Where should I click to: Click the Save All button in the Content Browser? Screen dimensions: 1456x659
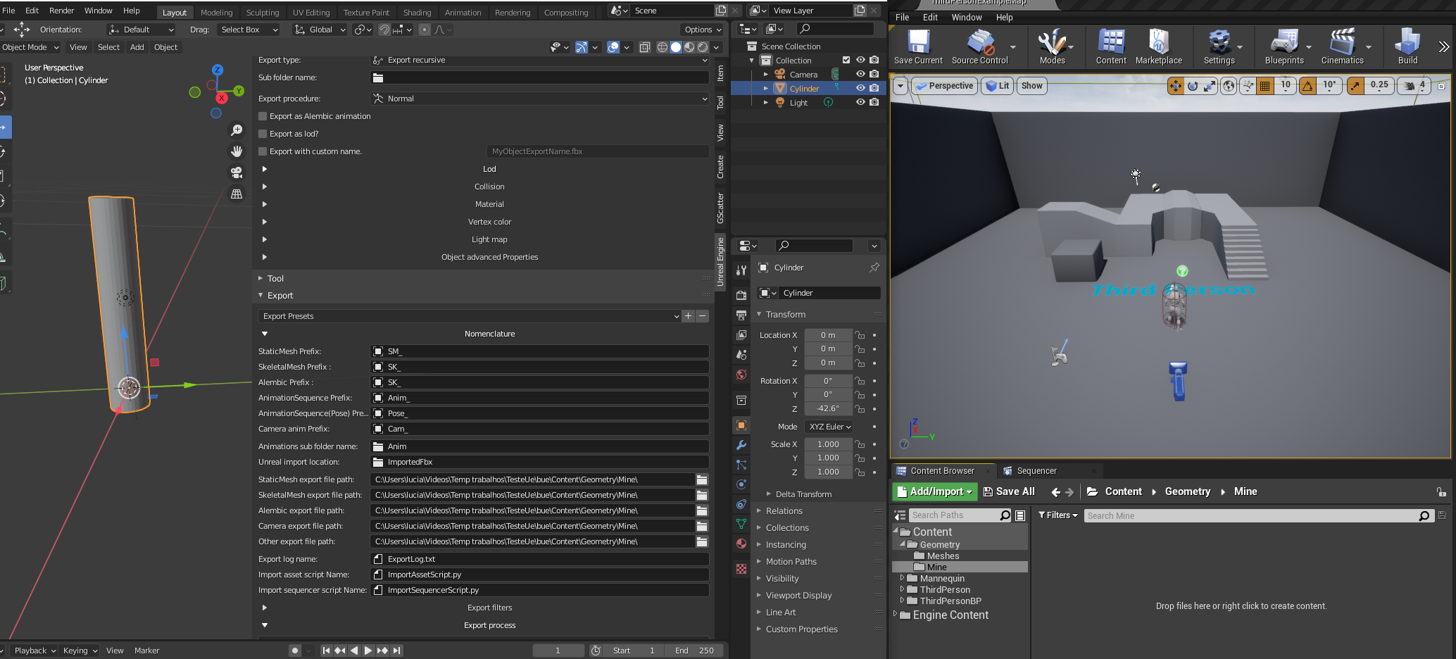point(1009,491)
